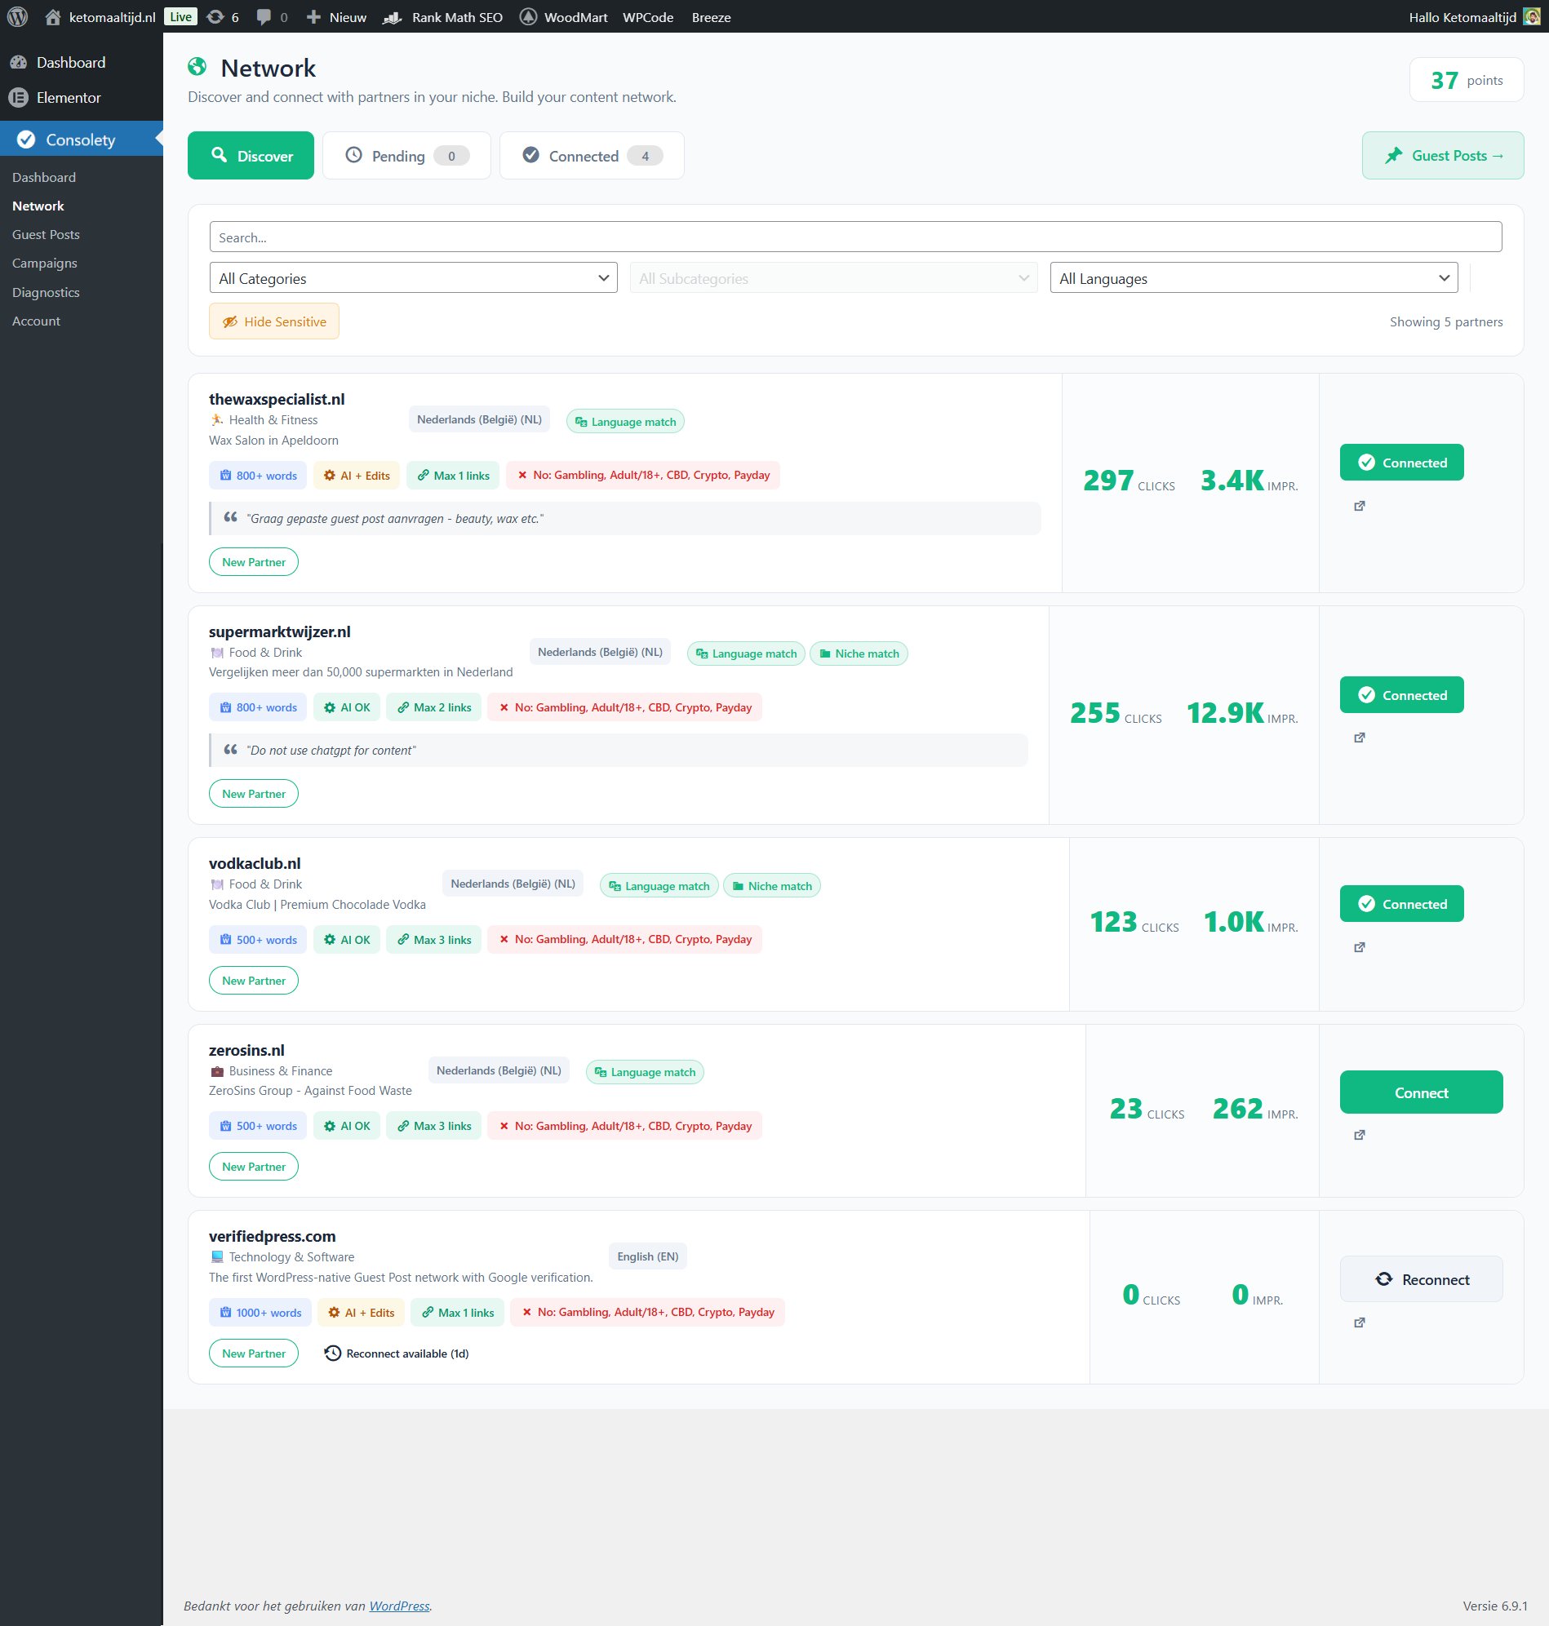Toggle Connected status for supermarktwijzer.nl

[x=1401, y=694]
